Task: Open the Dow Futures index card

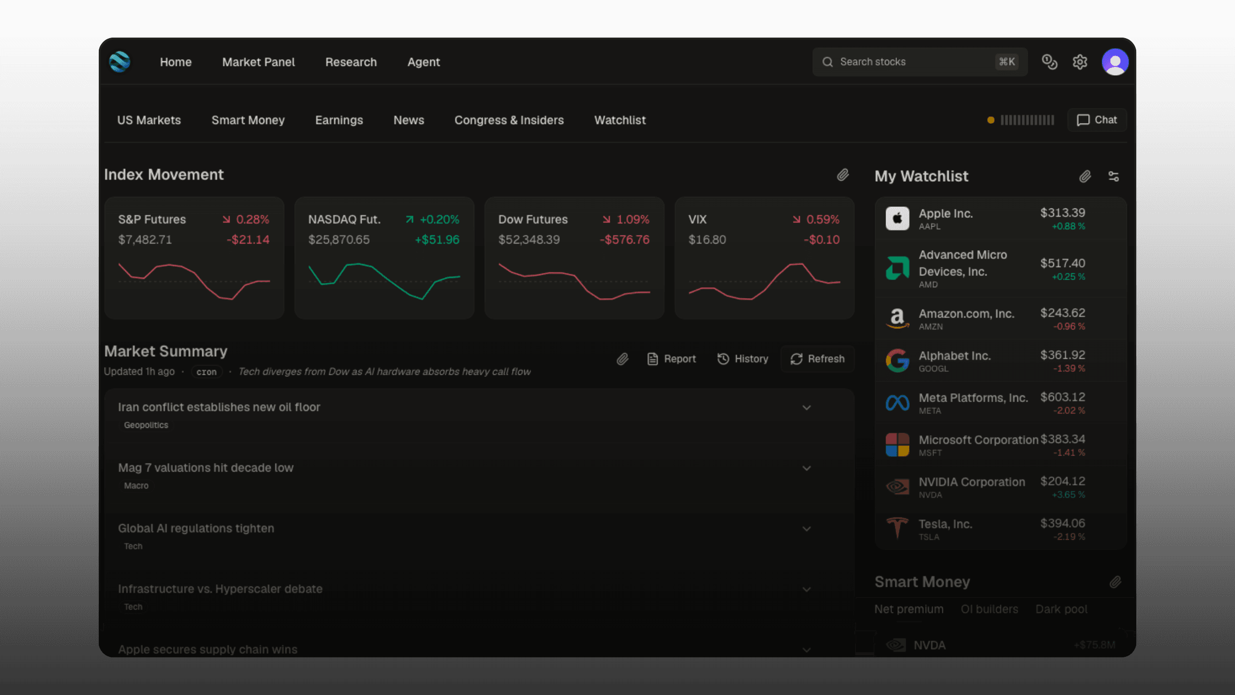Action: pyautogui.click(x=574, y=258)
